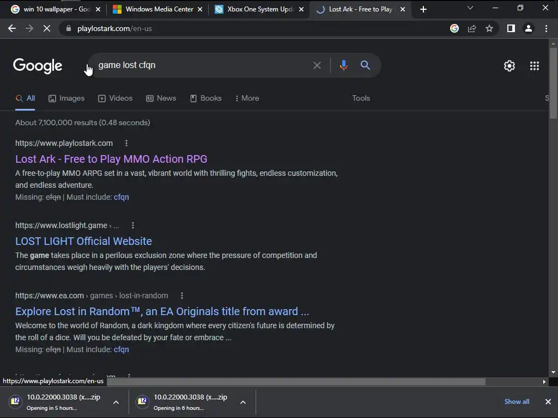Clear the search query text

pyautogui.click(x=317, y=65)
